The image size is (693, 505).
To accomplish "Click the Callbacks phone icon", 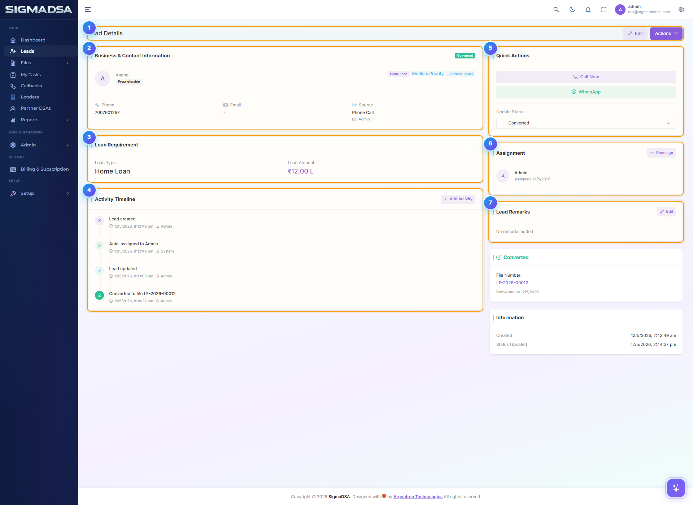I will click(x=13, y=86).
